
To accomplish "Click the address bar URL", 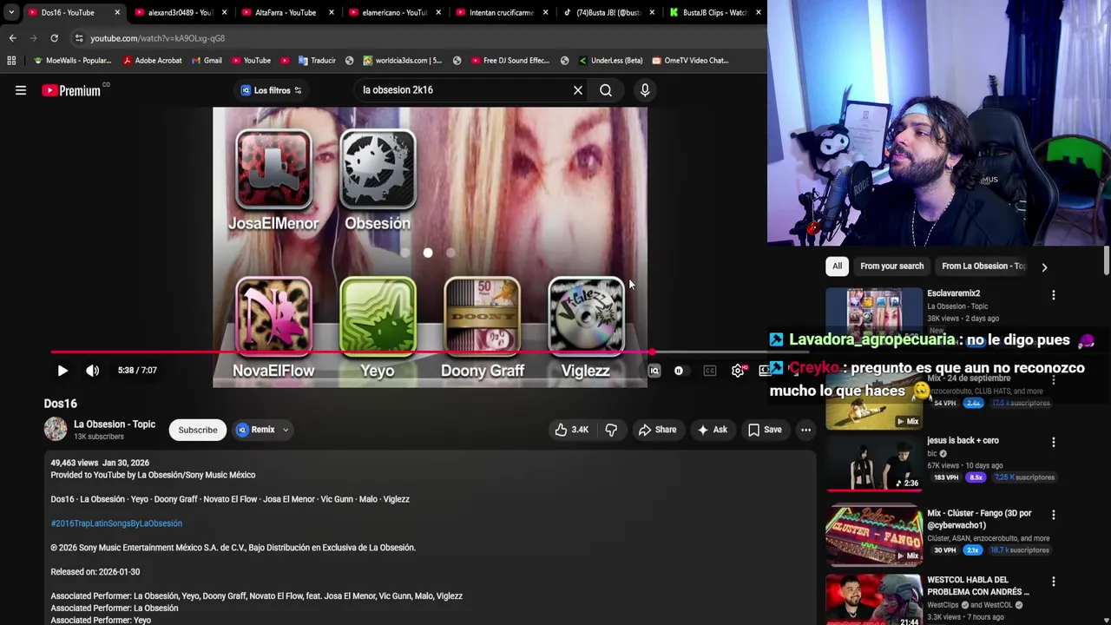I will (x=157, y=38).
